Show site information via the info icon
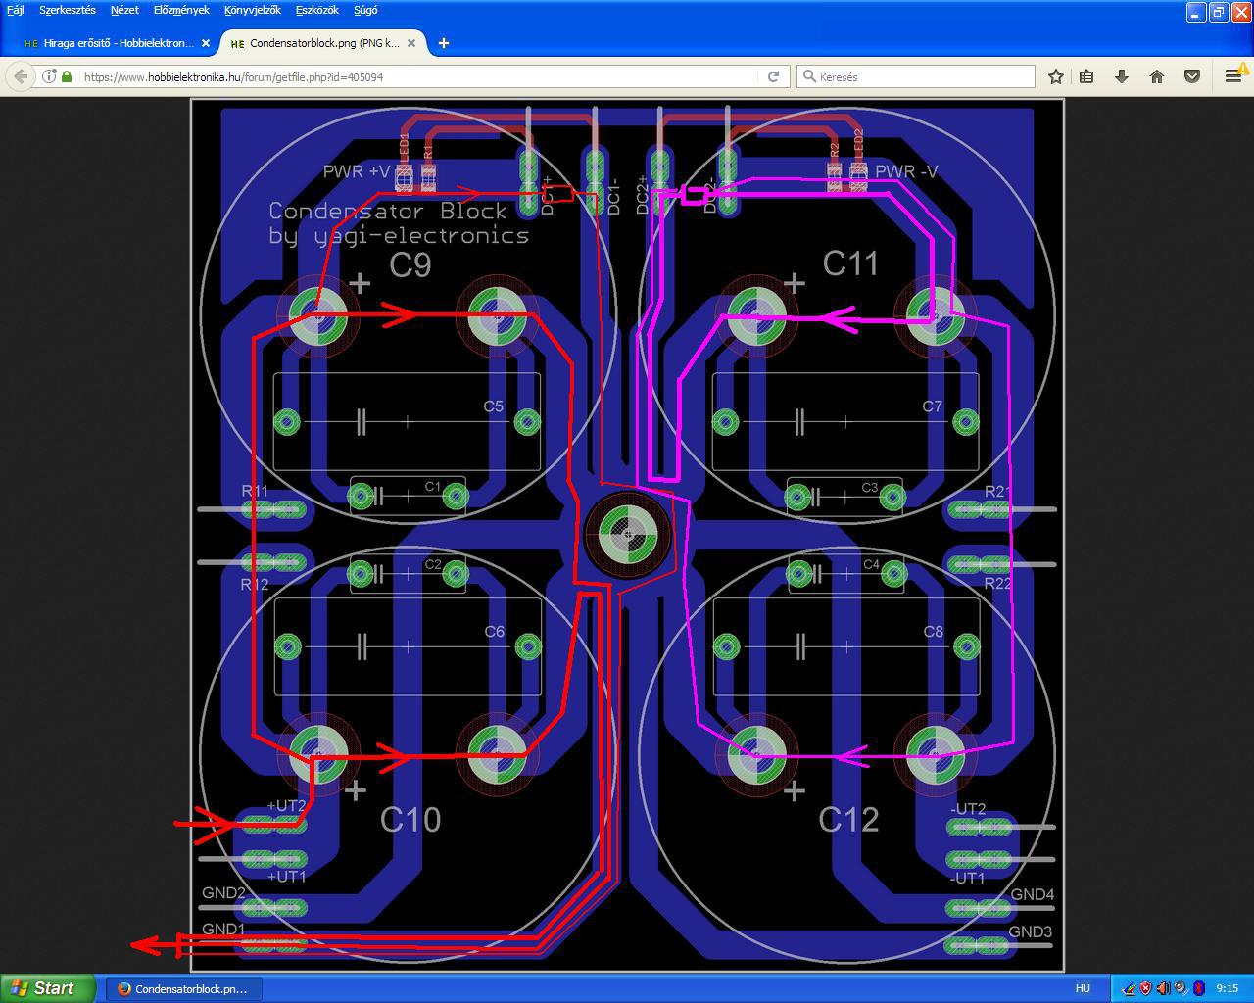The width and height of the screenshot is (1254, 1003). [49, 76]
